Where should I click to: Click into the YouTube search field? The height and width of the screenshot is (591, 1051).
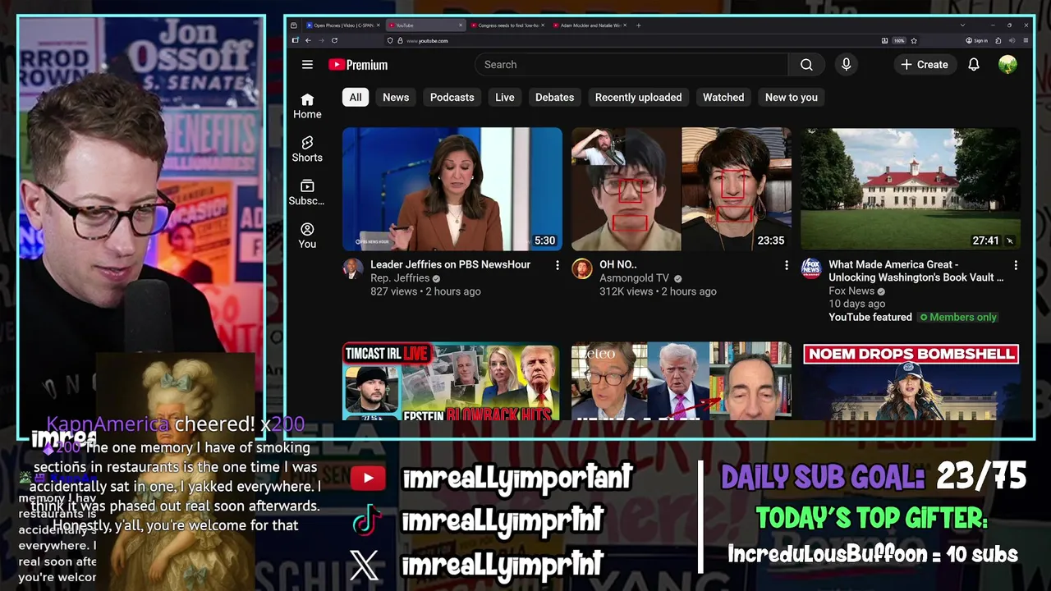[631, 65]
